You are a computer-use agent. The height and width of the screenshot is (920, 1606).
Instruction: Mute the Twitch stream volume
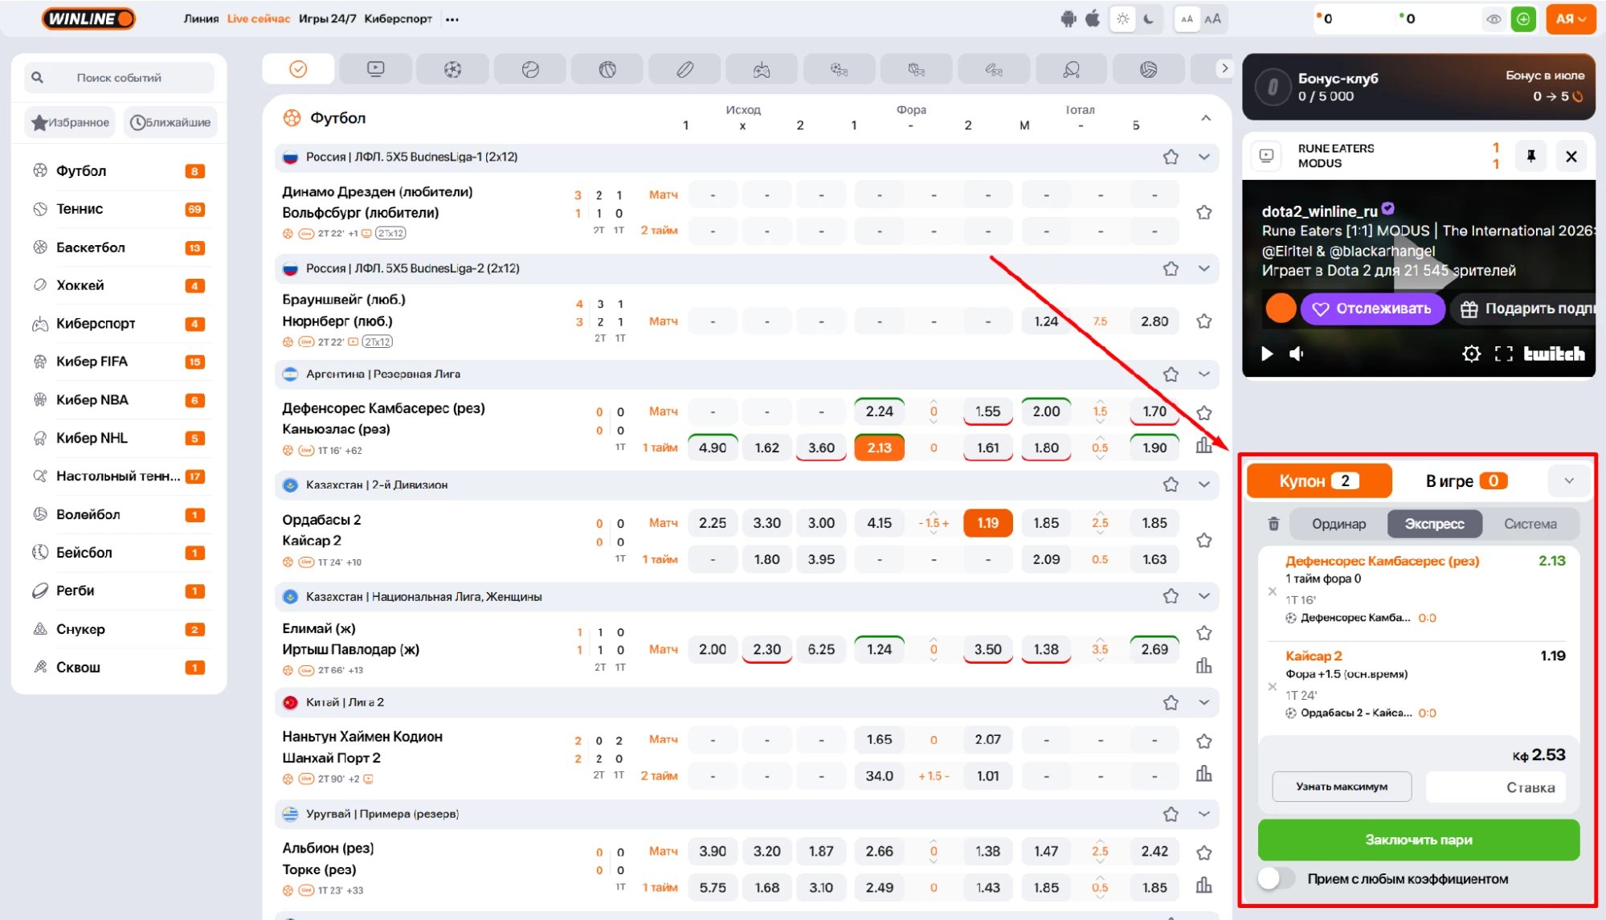coord(1297,354)
